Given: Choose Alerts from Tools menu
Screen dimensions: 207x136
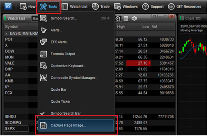Looking at the screenshot, I should tap(76, 30).
